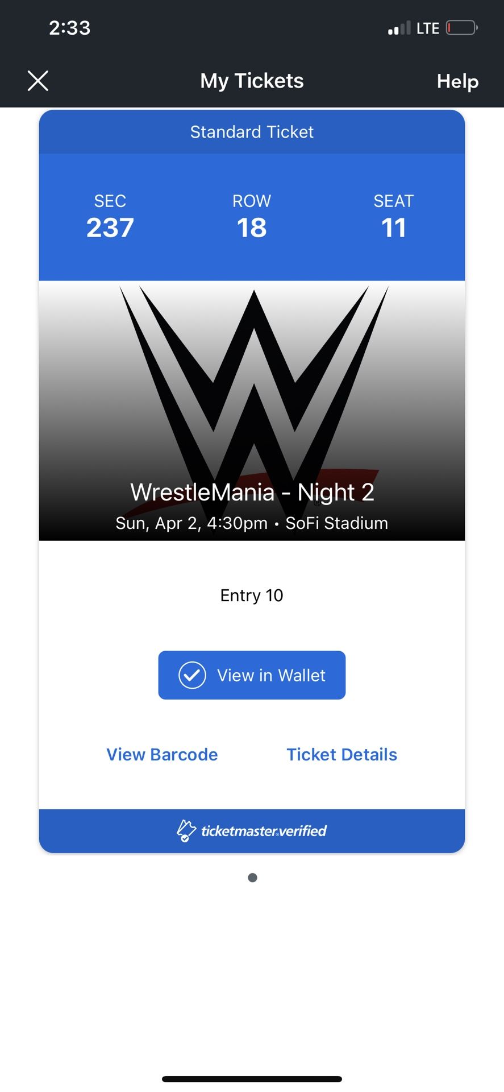This screenshot has width=504, height=1092.
Task: Tap the 2:33 clock in status bar
Action: pyautogui.click(x=69, y=28)
